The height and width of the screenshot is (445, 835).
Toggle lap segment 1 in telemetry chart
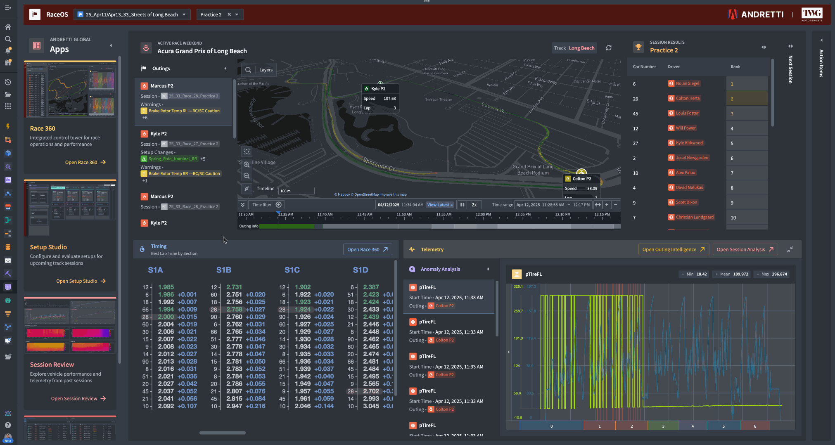coord(600,426)
